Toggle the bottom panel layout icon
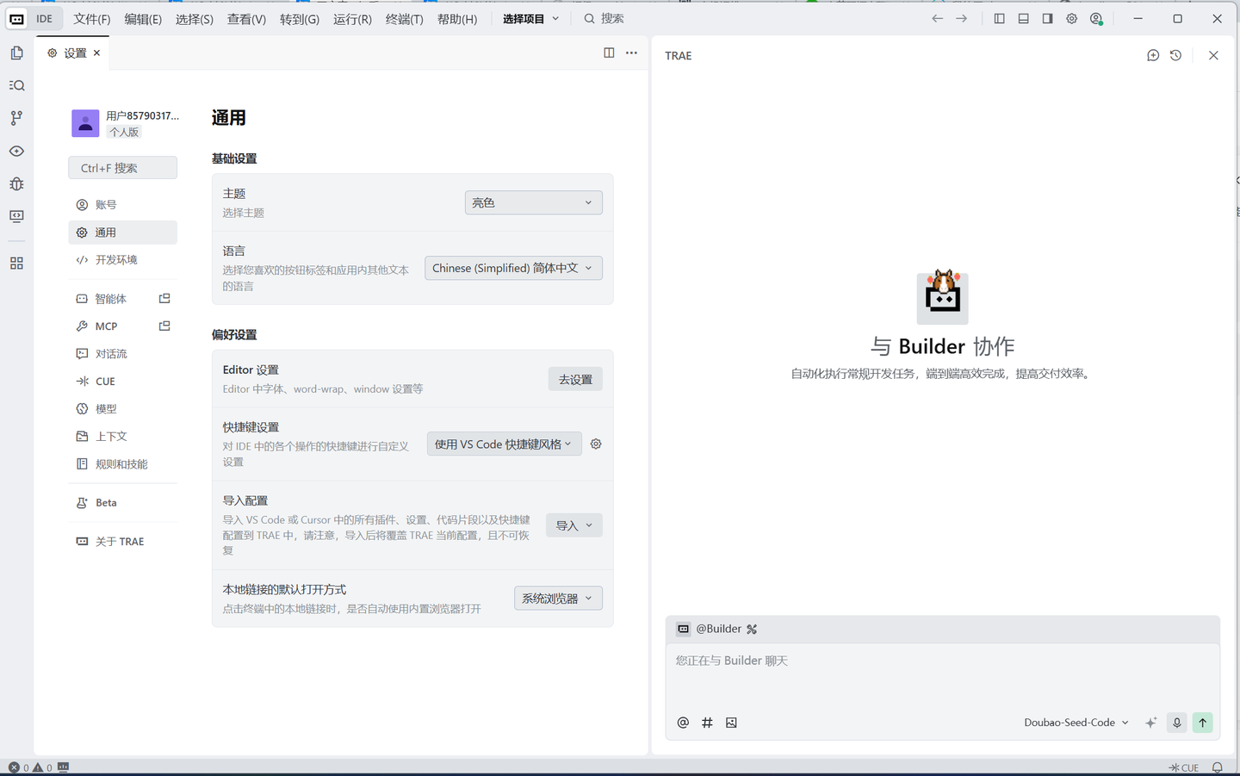 1023,18
